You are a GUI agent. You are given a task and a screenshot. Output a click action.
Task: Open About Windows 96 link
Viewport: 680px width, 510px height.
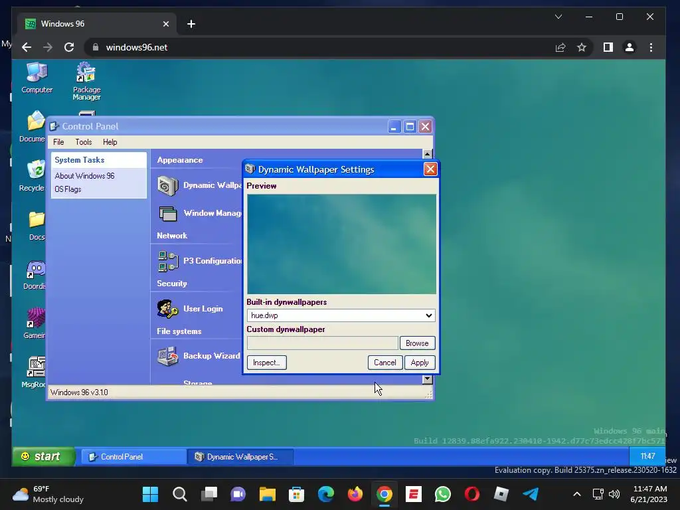(x=84, y=175)
